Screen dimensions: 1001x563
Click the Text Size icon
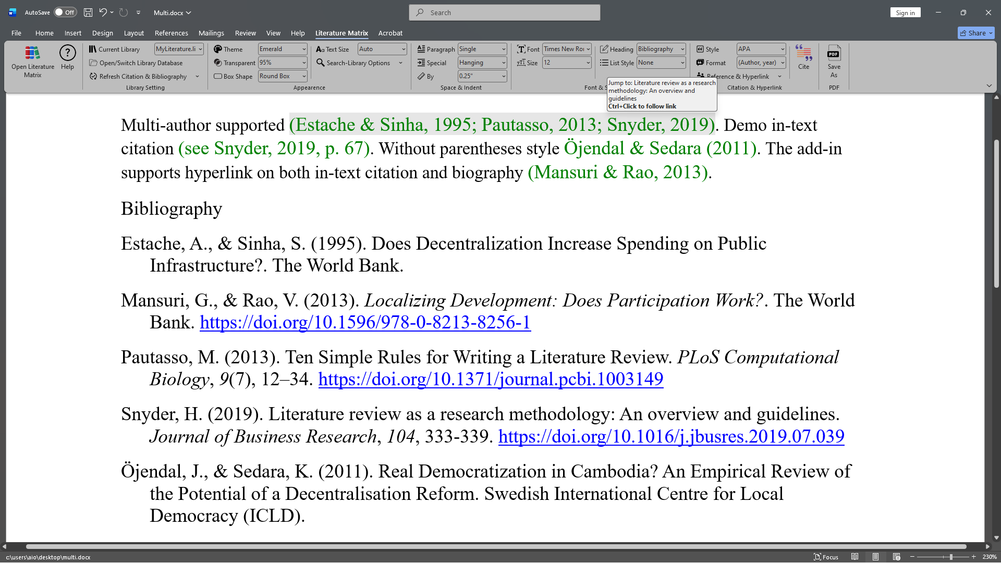pyautogui.click(x=320, y=49)
